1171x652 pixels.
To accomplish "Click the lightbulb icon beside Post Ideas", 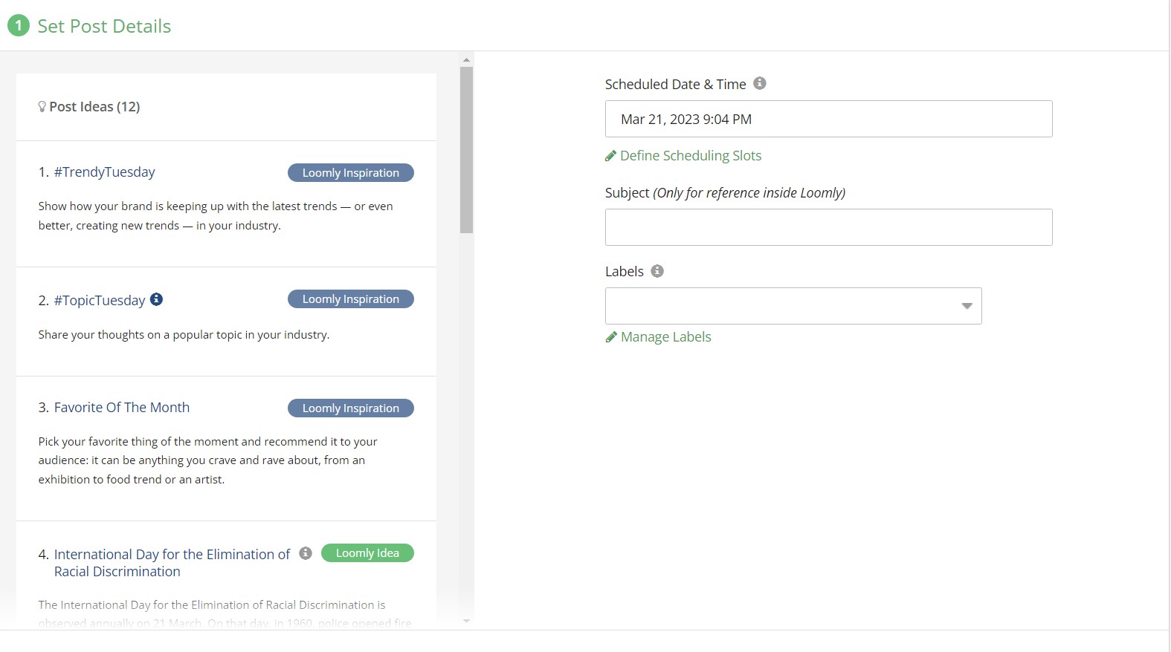I will point(42,107).
